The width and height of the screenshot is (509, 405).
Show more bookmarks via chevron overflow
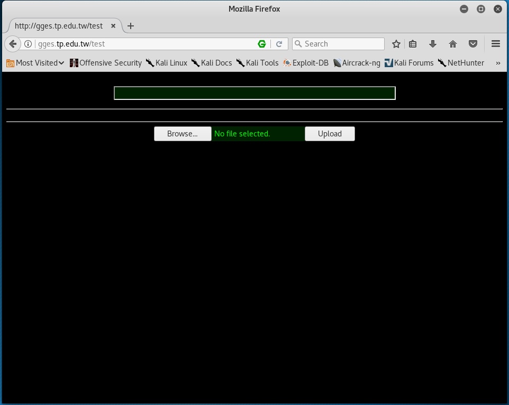pos(498,63)
